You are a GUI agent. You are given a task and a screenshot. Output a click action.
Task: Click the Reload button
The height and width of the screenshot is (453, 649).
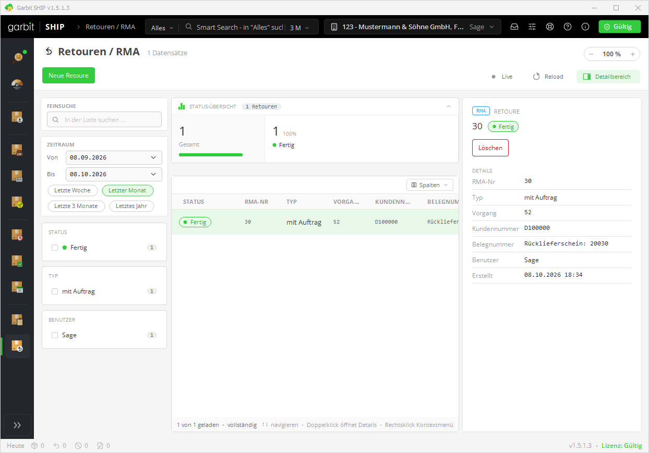coord(548,77)
